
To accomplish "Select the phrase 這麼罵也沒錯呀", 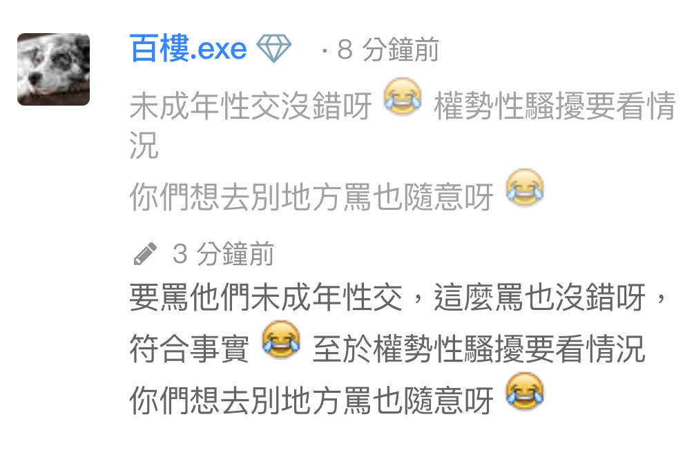I will coord(539,298).
